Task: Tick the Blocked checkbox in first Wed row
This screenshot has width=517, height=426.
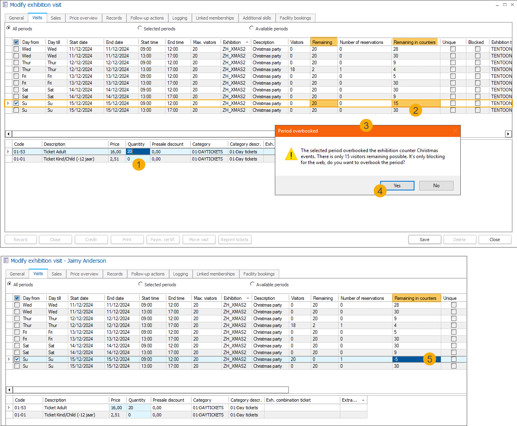Action: 478,49
